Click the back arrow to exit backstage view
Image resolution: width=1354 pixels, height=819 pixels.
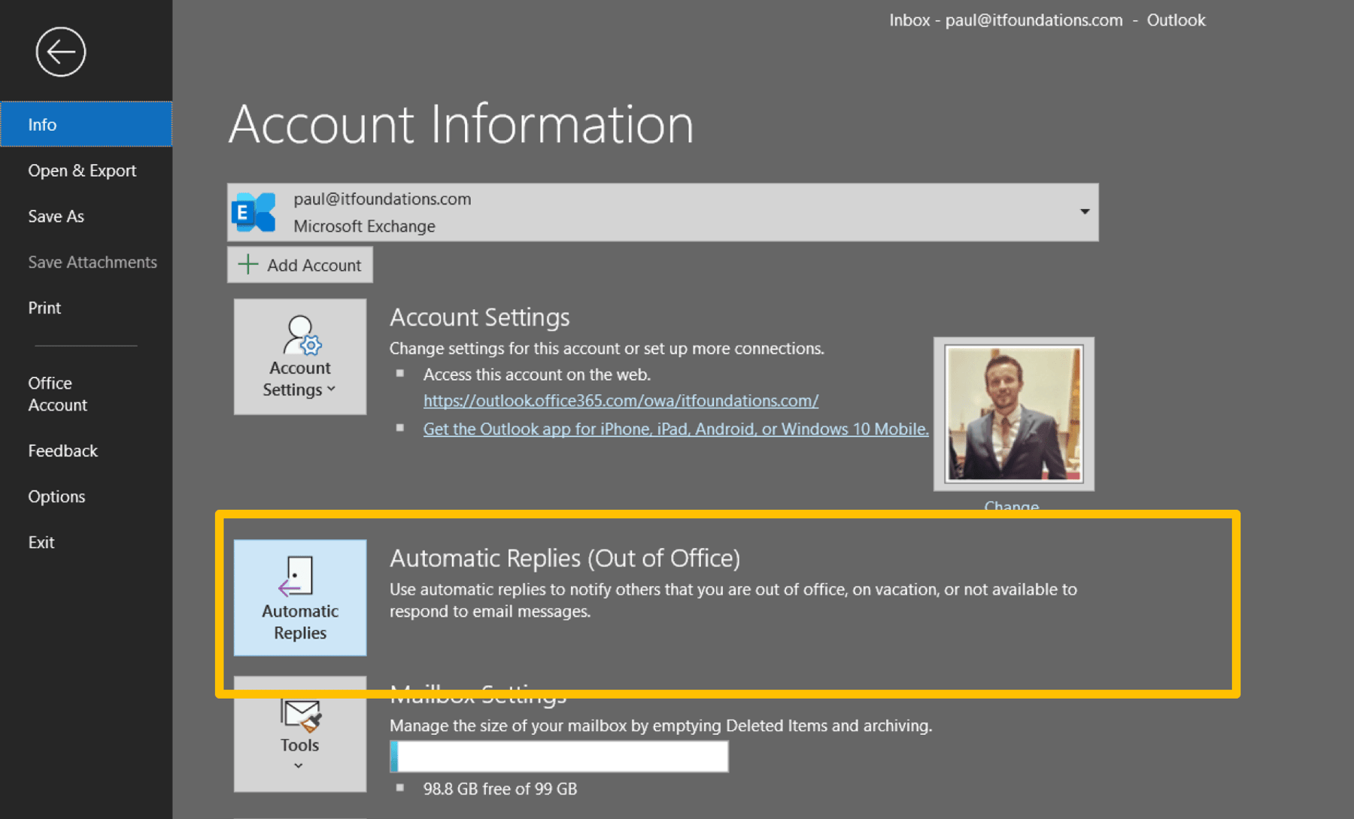(x=60, y=51)
